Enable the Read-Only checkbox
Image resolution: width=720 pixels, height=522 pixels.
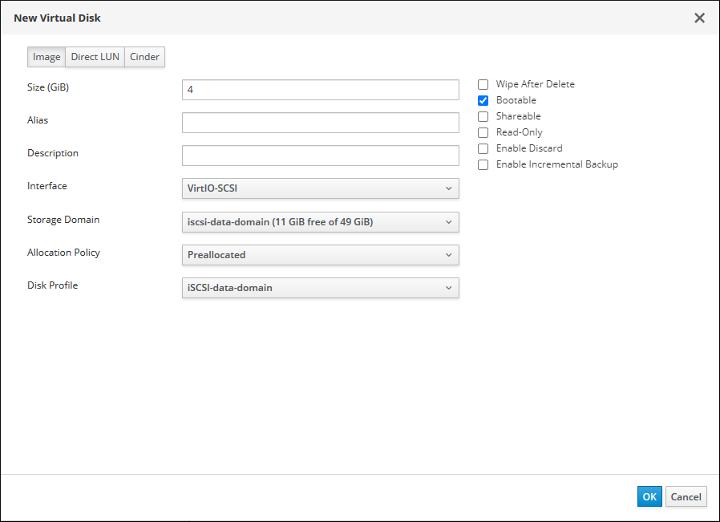coord(483,132)
